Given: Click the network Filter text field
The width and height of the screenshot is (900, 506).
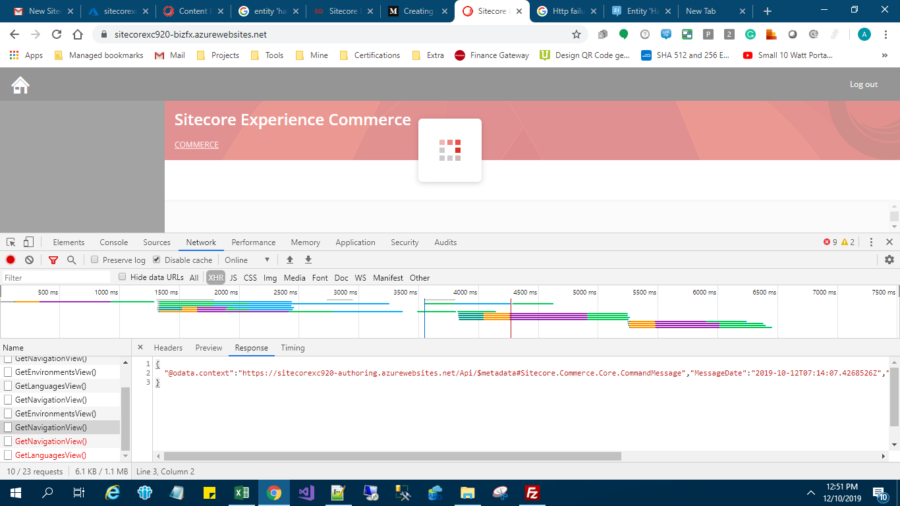Looking at the screenshot, I should pos(56,277).
